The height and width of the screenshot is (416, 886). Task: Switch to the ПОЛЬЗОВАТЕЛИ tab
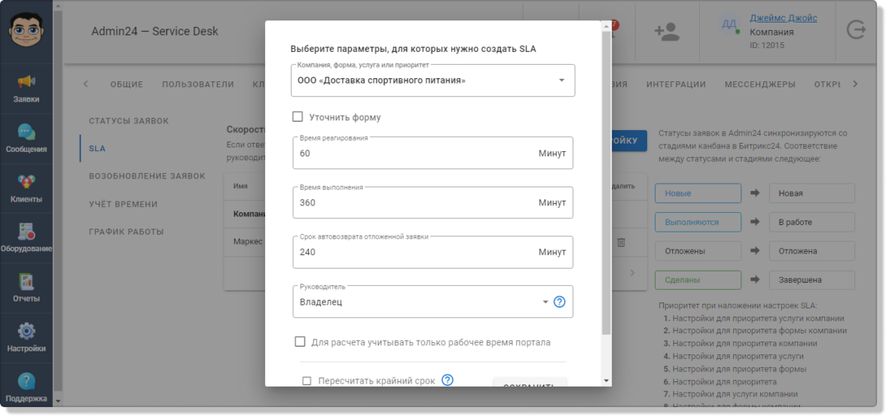(197, 85)
